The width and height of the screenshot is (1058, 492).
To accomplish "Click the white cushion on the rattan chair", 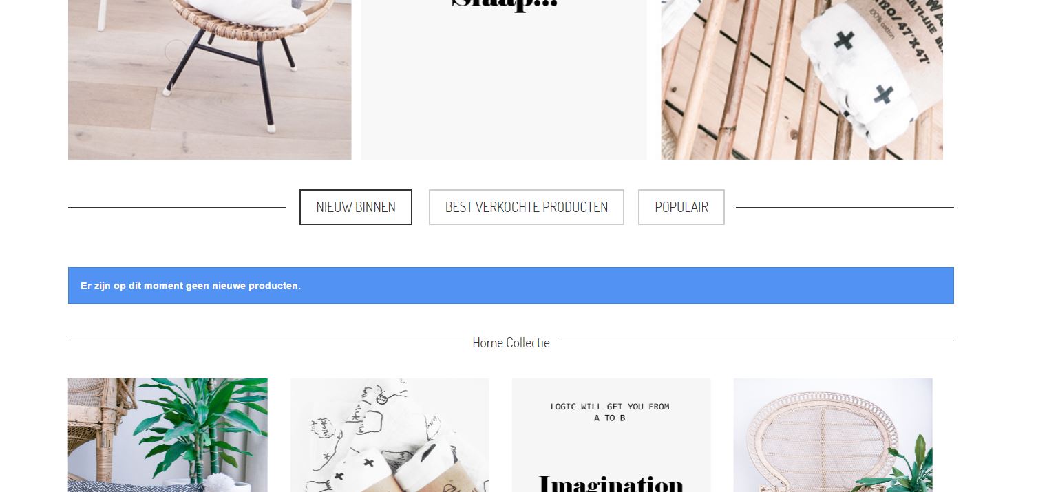I will [x=237, y=10].
